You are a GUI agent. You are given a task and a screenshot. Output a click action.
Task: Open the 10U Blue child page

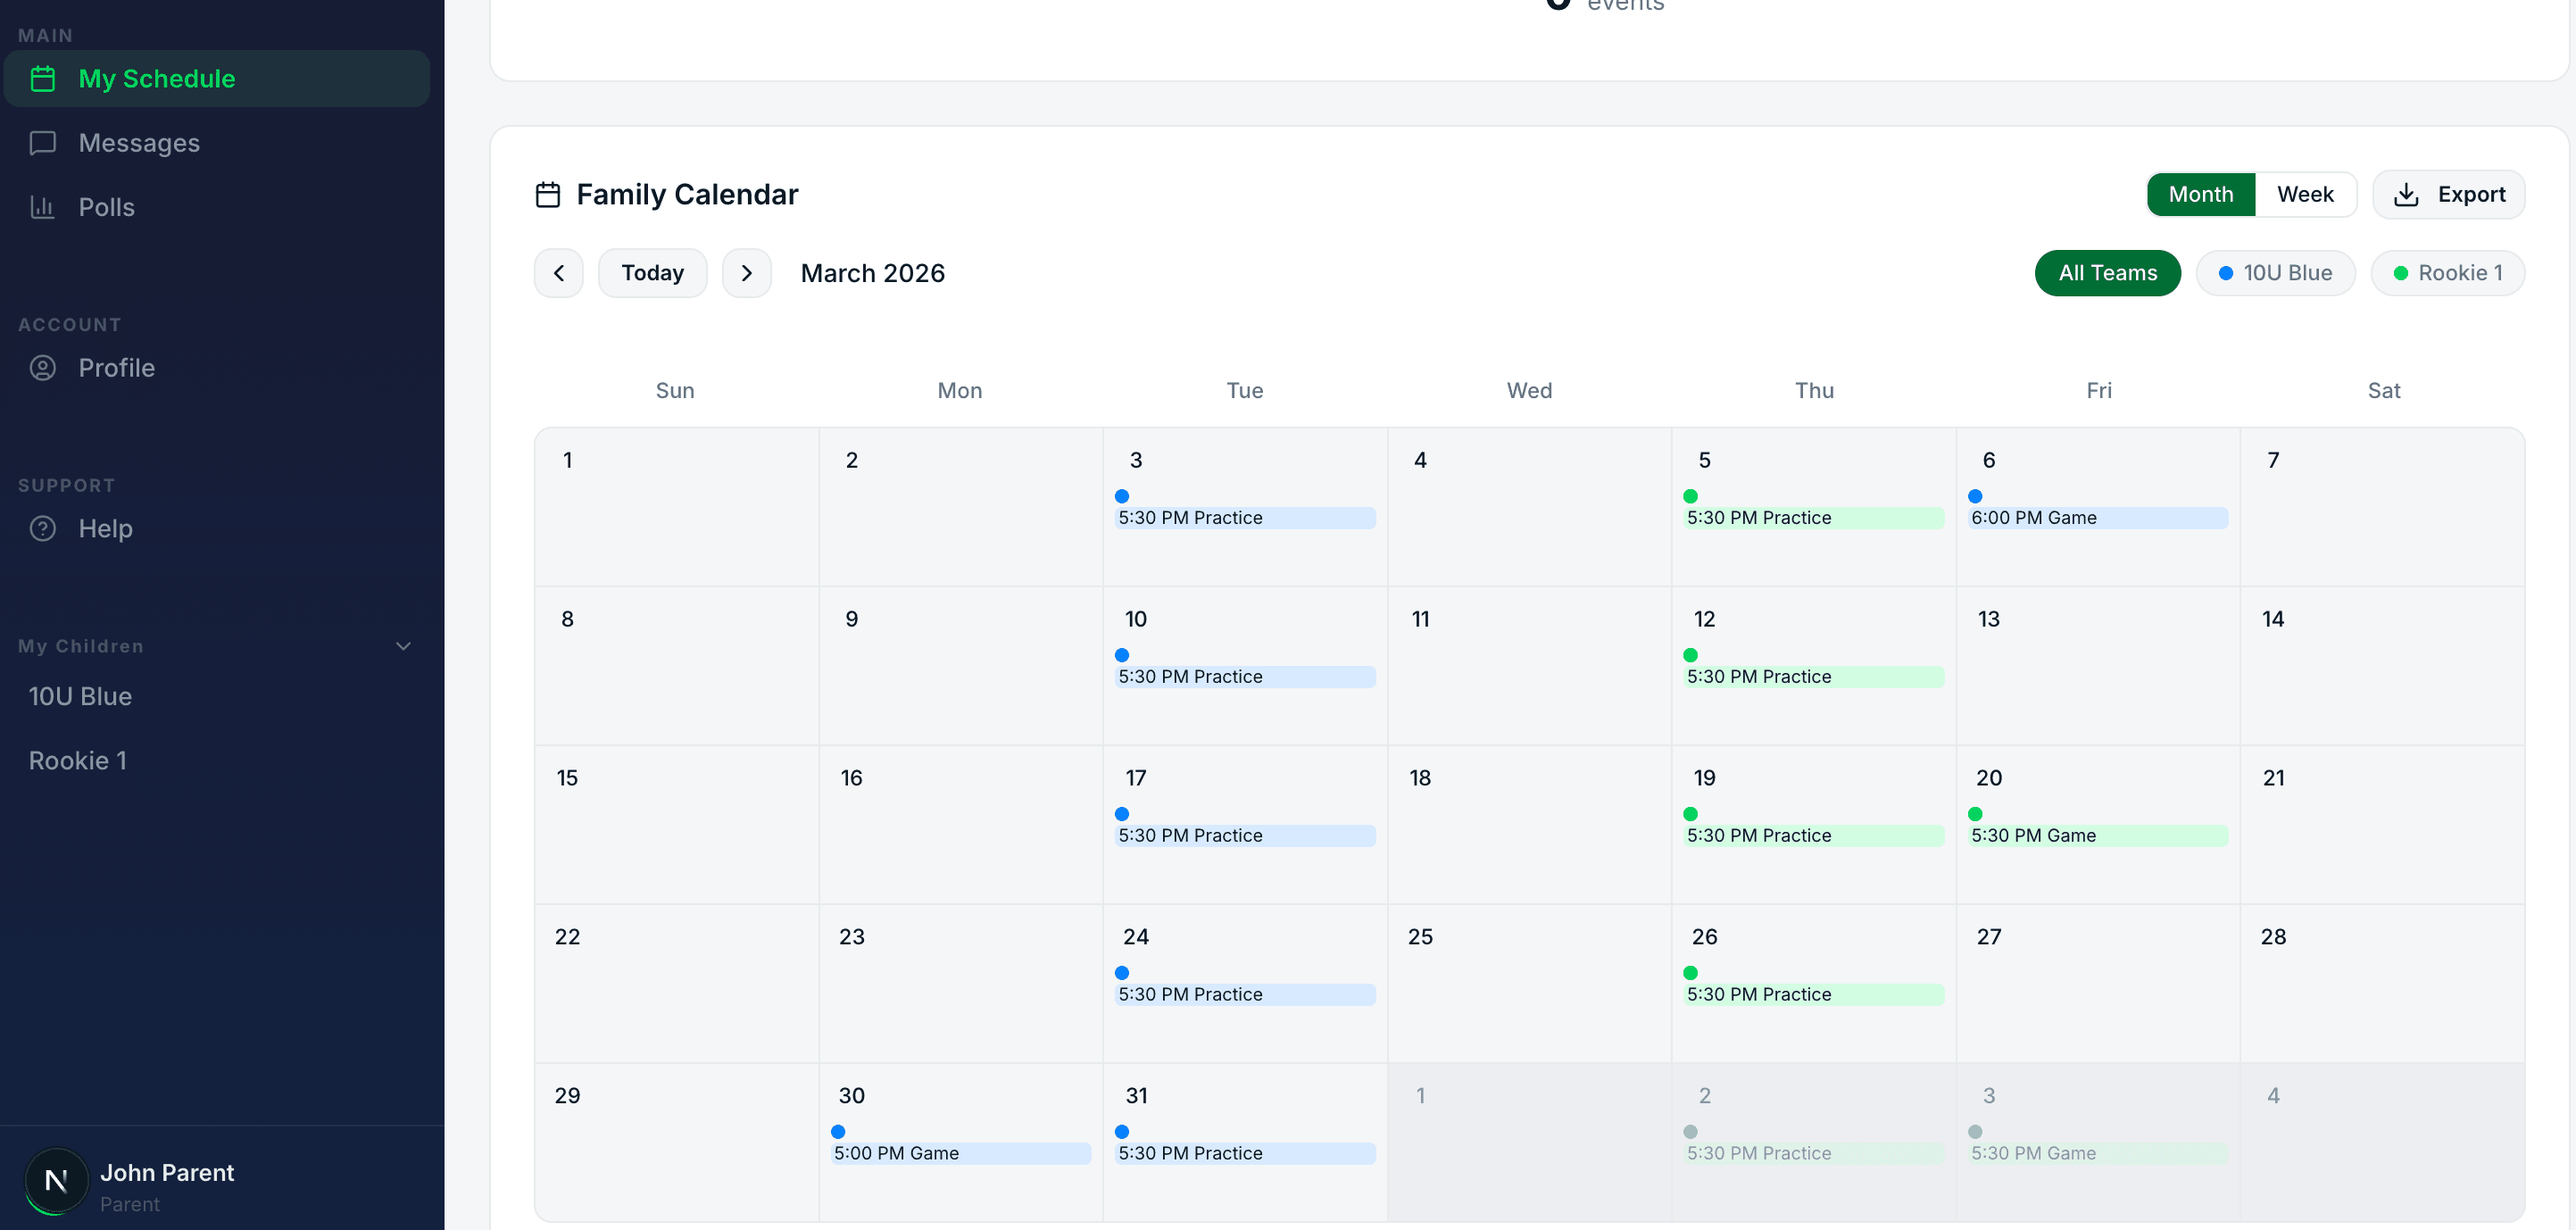coord(80,697)
